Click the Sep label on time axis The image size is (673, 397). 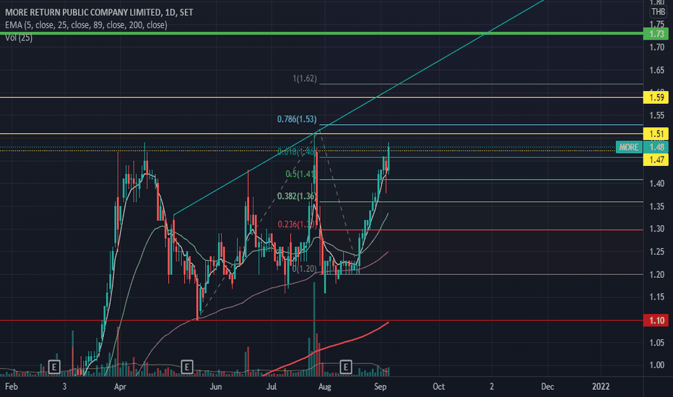(x=381, y=387)
